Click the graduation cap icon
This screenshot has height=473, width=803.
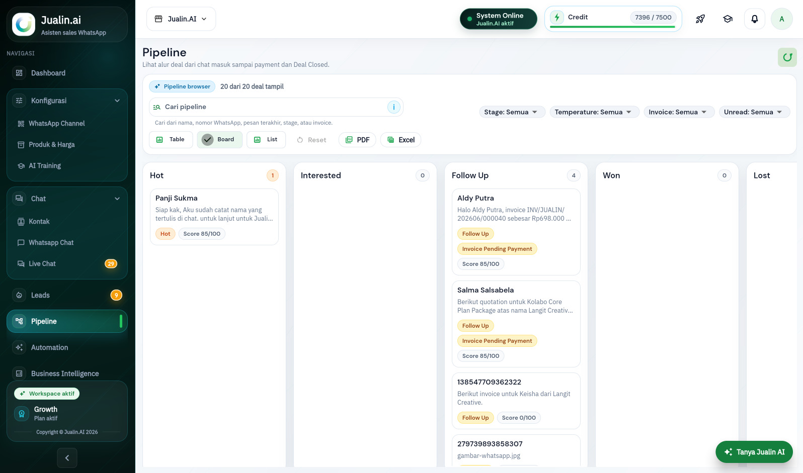[728, 19]
